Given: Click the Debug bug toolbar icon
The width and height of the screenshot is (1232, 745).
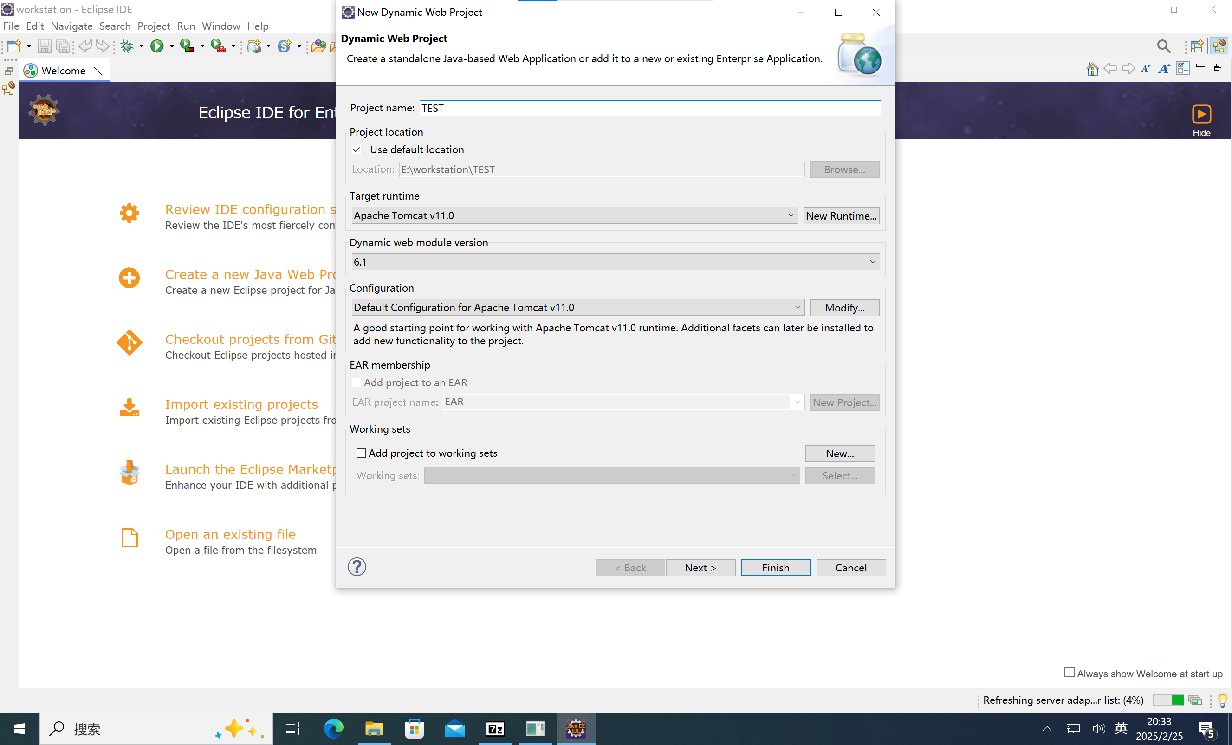Looking at the screenshot, I should pos(127,46).
